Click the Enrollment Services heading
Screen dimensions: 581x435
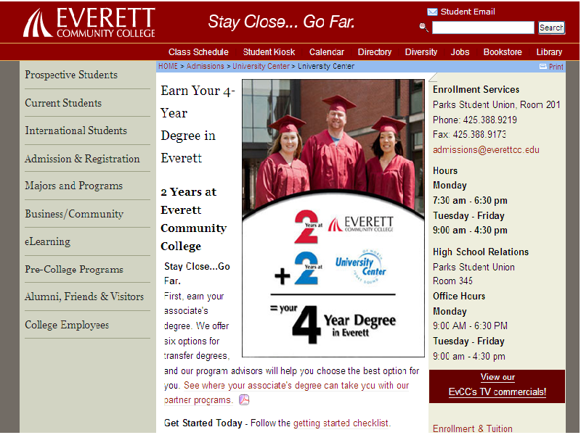coord(476,89)
